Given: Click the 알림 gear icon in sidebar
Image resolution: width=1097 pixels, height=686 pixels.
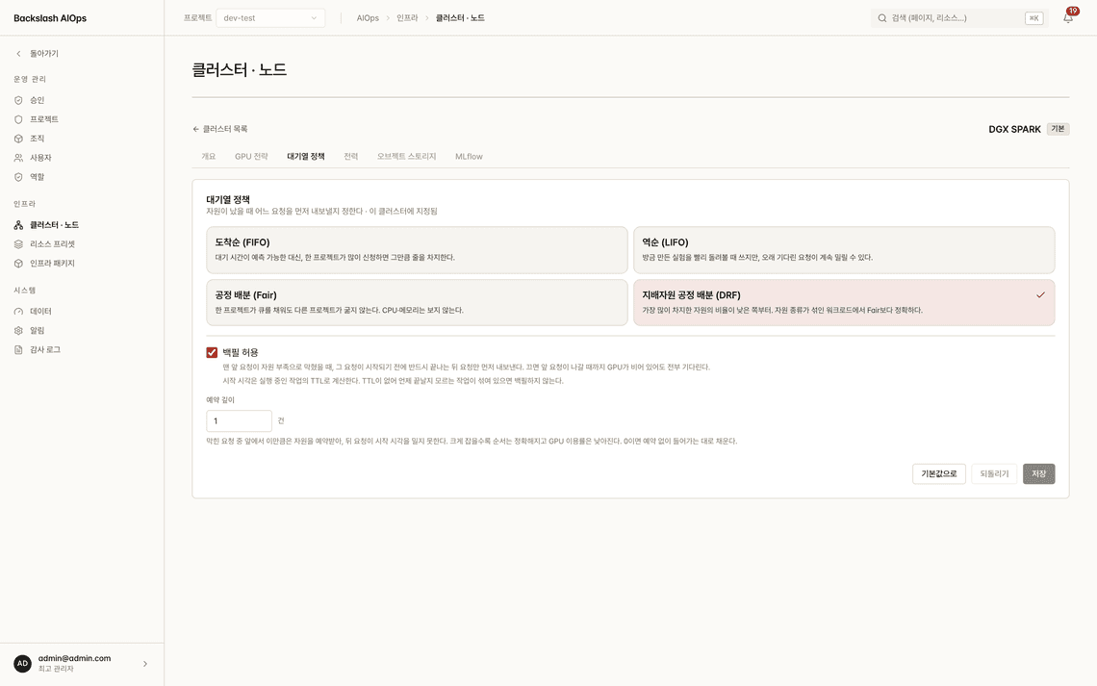Looking at the screenshot, I should (x=18, y=331).
